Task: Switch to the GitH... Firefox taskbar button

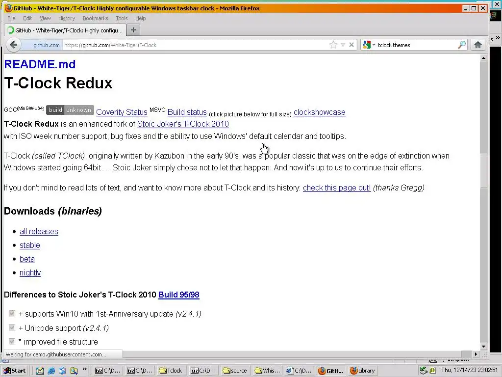Action: click(x=331, y=371)
